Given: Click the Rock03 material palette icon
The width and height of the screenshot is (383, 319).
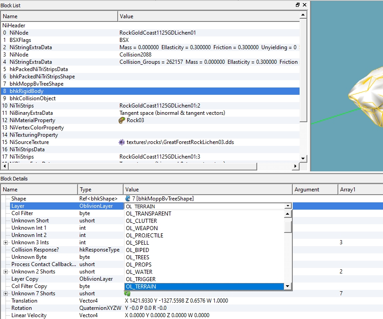Looking at the screenshot, I should pyautogui.click(x=122, y=120).
